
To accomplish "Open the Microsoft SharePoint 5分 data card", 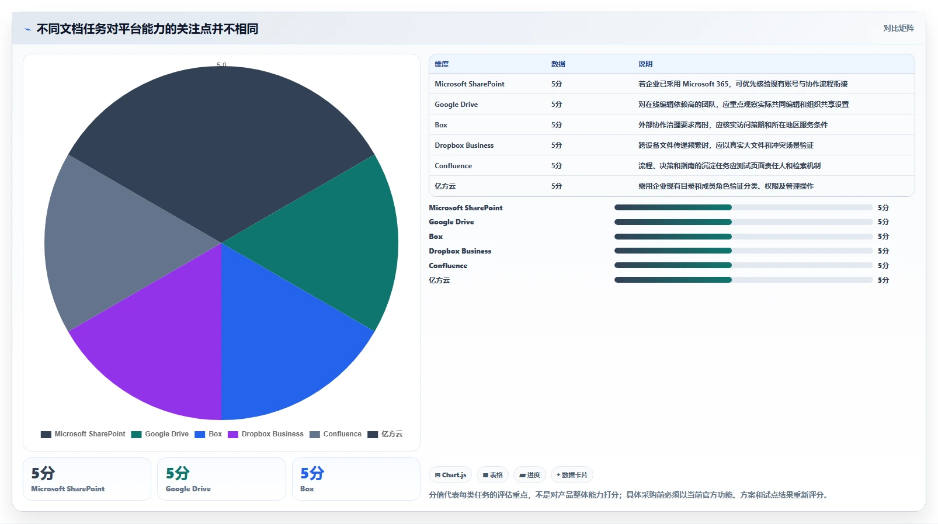I will (87, 479).
